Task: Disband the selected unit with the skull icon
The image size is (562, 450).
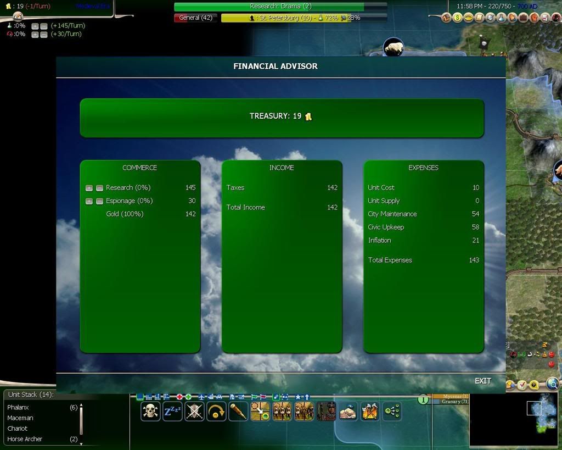Action: click(150, 410)
